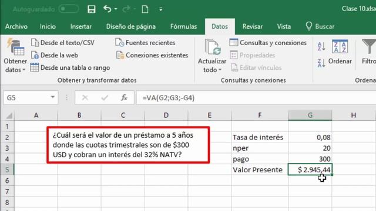Viewport: 376px width, 211px height.
Task: Click the New document icon in quick access
Action: tap(145, 9)
